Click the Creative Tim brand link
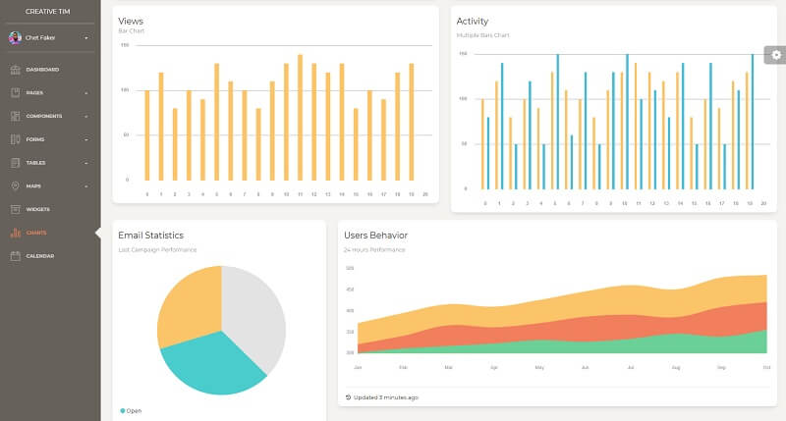This screenshot has width=786, height=421. 50,11
